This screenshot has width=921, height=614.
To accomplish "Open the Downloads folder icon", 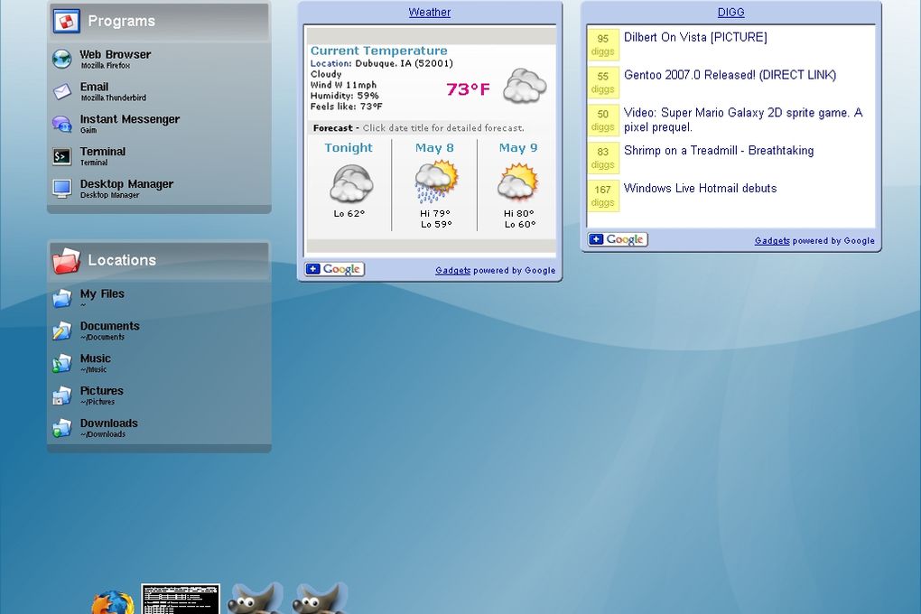I will (61, 428).
